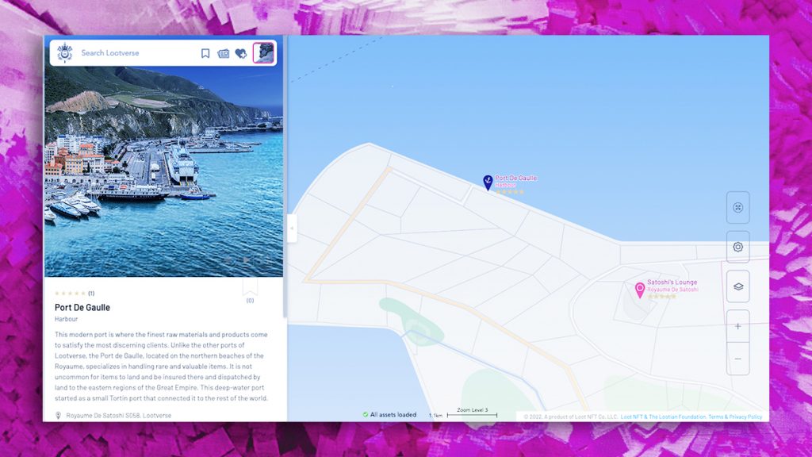Viewport: 812px width, 457px height.
Task: Open the map settings gear
Action: tap(738, 248)
